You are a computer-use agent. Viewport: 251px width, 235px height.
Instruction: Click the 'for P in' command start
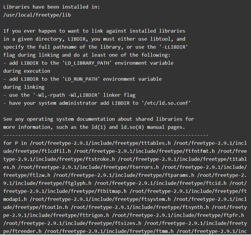click(x=15, y=143)
